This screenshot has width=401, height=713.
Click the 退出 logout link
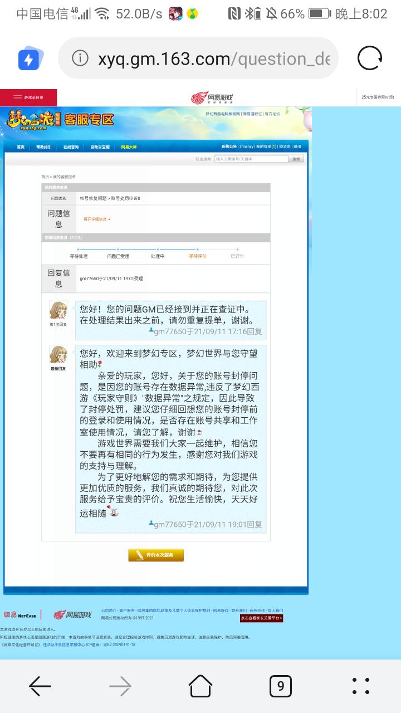(x=297, y=147)
